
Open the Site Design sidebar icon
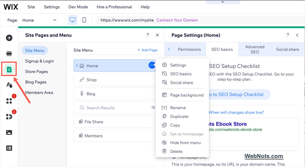click(9, 85)
